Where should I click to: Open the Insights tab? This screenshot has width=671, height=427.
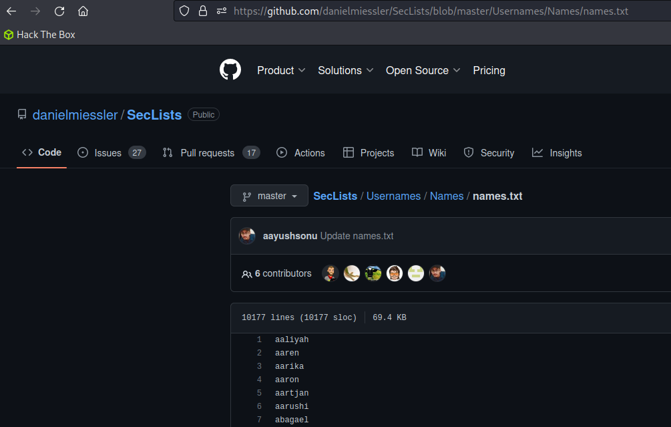click(557, 153)
